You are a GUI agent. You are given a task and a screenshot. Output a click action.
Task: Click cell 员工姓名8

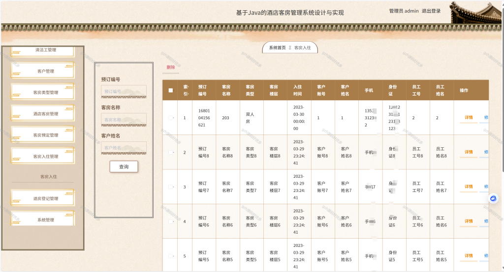tap(441, 152)
